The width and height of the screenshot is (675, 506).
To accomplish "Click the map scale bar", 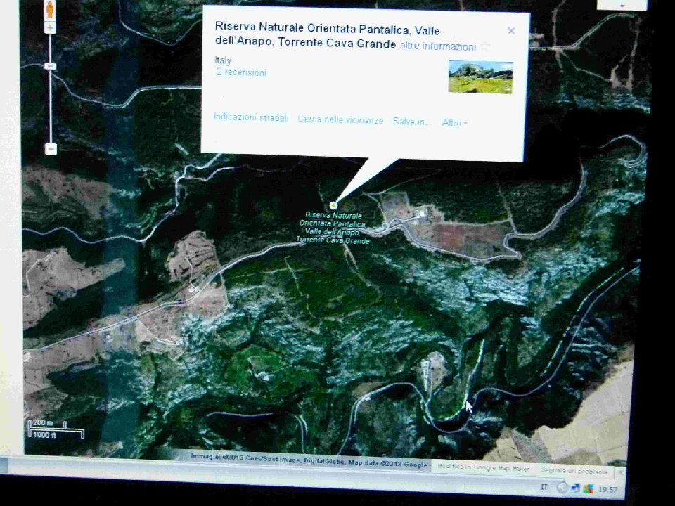I will click(x=56, y=429).
